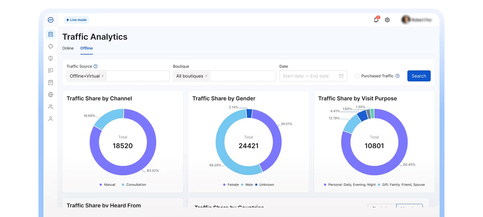Click the 58.35% label on Gender chart

215,165
